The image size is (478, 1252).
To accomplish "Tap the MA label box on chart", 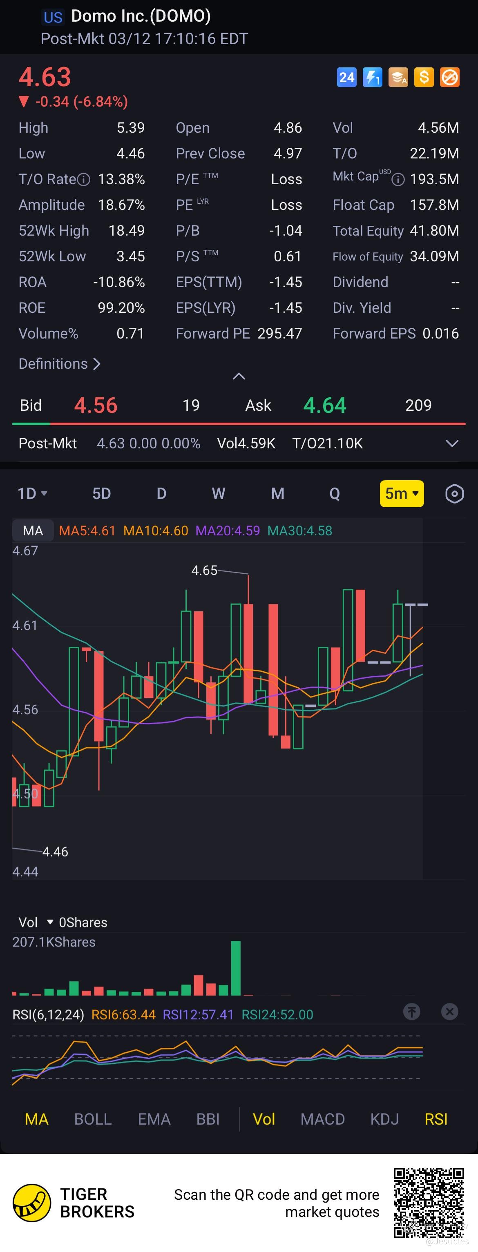I will pyautogui.click(x=33, y=531).
